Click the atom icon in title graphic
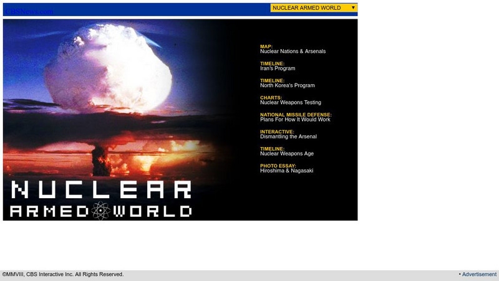The width and height of the screenshot is (499, 281). coord(101,211)
